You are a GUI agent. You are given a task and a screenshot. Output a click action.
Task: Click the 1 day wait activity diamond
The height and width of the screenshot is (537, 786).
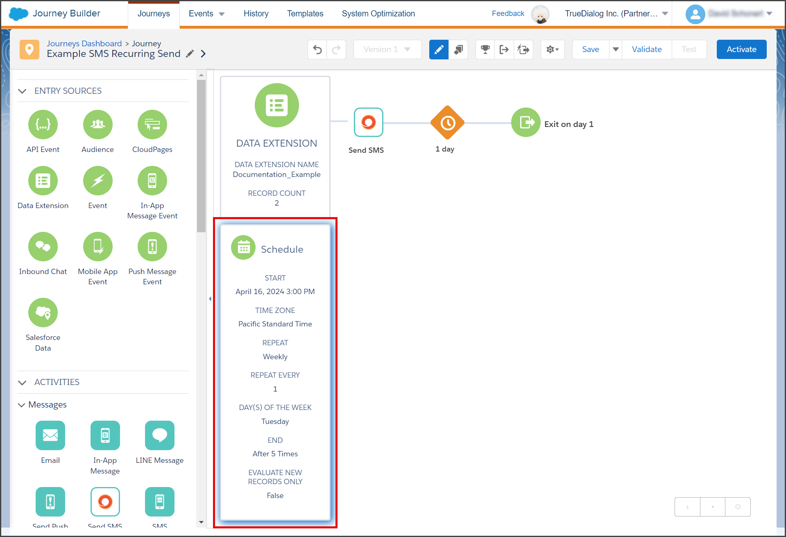(447, 122)
